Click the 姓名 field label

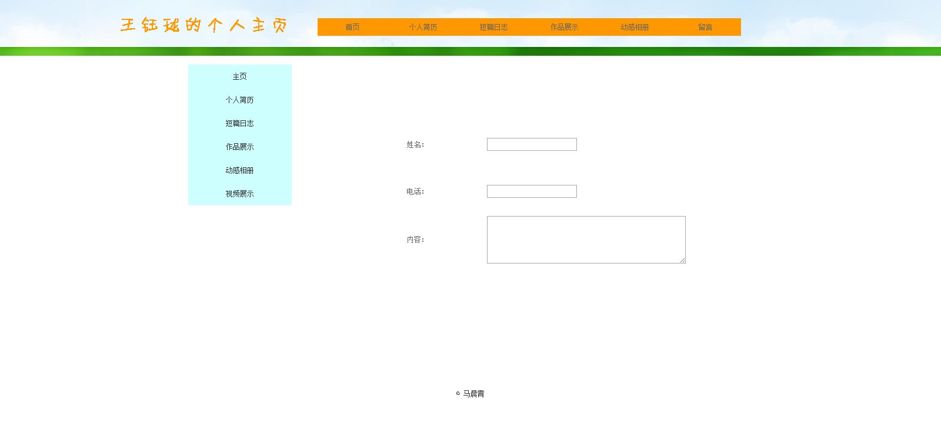pos(415,144)
